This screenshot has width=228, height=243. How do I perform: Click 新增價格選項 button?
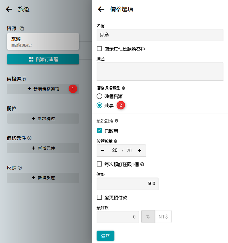pyautogui.click(x=43, y=89)
